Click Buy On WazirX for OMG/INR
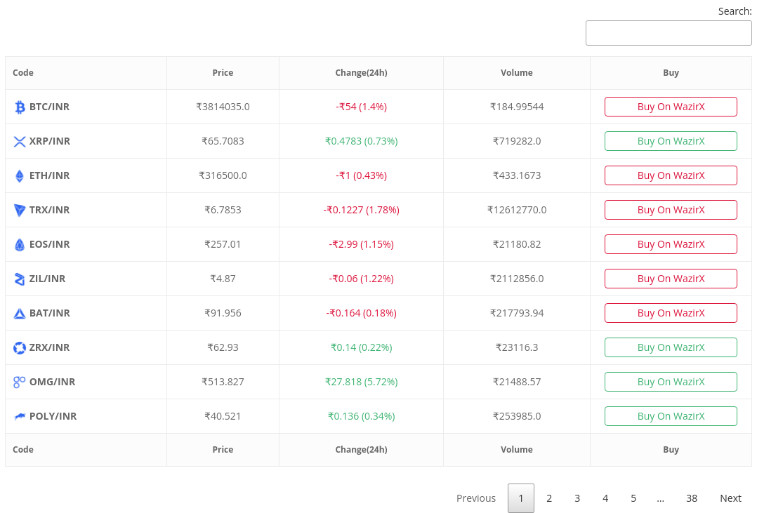The width and height of the screenshot is (757, 513). (671, 382)
